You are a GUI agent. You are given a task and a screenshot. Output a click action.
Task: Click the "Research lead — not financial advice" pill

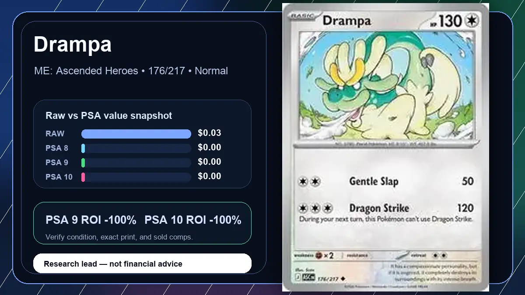pos(142,264)
